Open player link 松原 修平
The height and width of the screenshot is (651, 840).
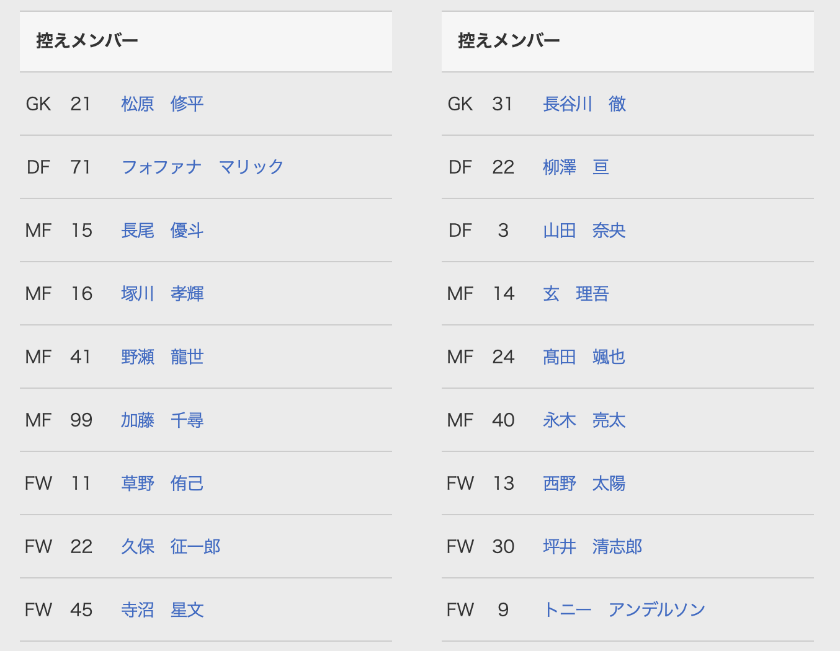(x=162, y=104)
